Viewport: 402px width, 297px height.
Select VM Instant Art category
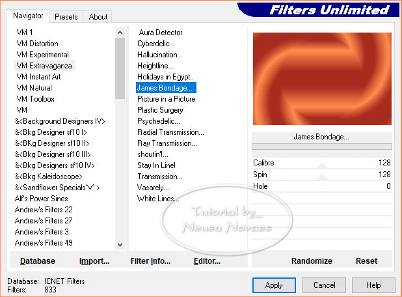(39, 77)
